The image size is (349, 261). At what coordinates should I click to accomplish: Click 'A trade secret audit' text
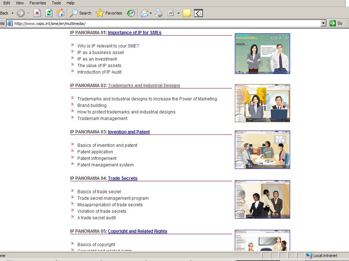96,218
